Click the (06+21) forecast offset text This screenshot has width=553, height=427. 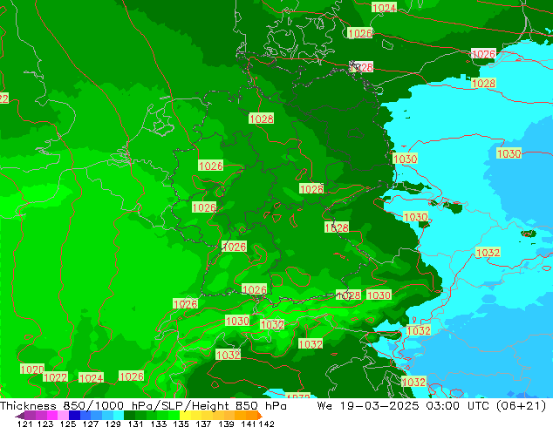pyautogui.click(x=521, y=406)
